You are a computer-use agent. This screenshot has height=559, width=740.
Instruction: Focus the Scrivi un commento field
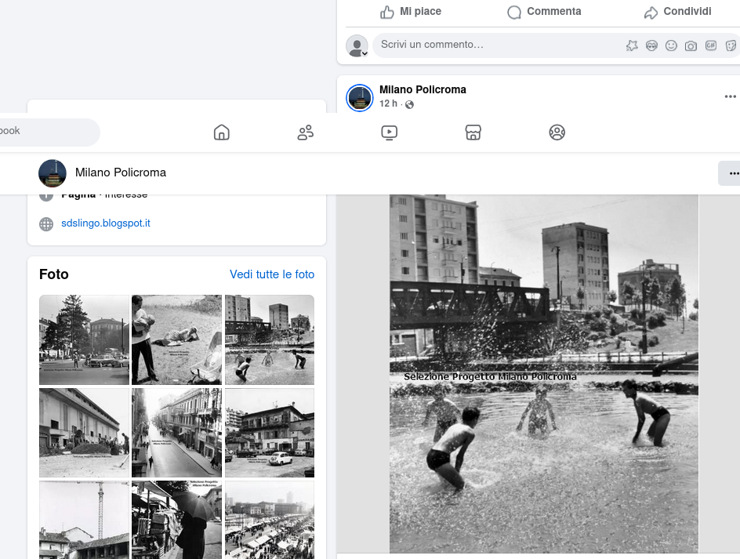click(x=494, y=45)
